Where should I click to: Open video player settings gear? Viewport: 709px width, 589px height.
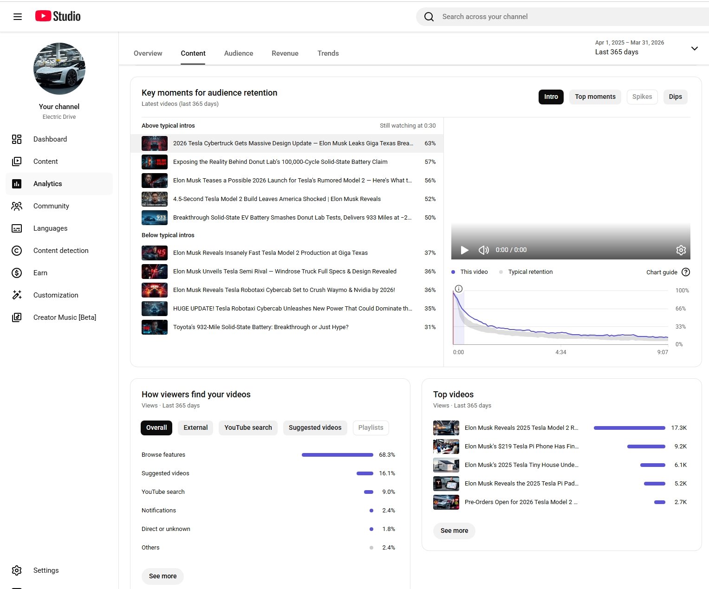click(681, 250)
